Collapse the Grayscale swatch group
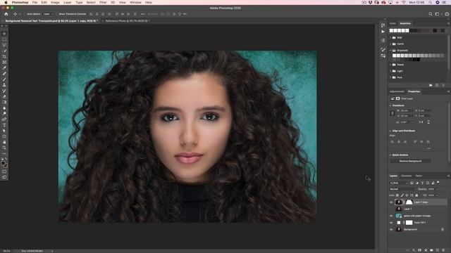 click(390, 50)
